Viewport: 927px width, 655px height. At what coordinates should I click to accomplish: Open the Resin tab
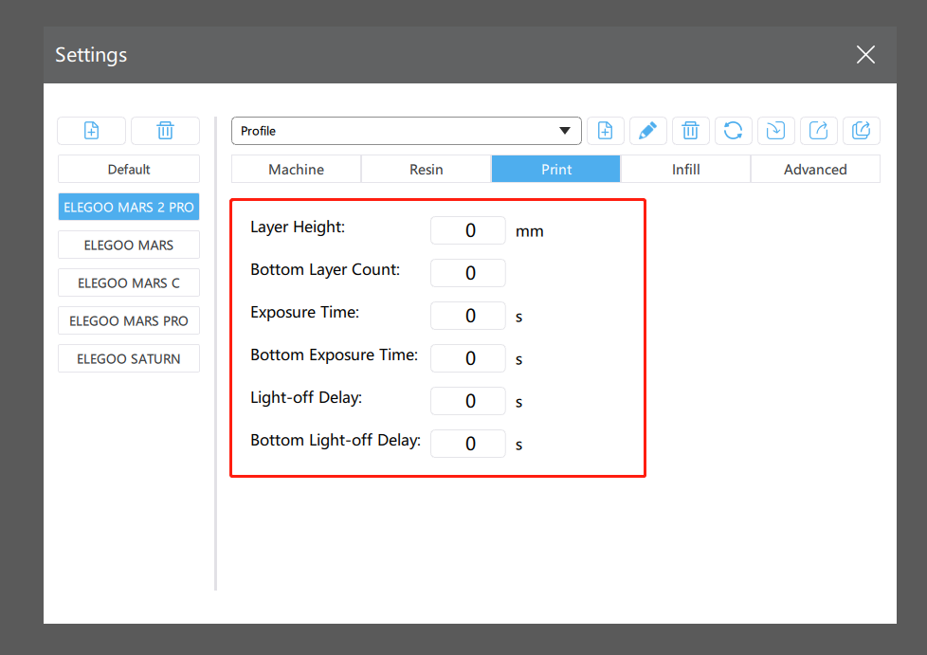tap(426, 170)
